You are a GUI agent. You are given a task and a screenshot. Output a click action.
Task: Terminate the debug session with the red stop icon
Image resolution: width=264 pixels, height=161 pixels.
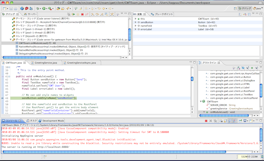[82, 14]
